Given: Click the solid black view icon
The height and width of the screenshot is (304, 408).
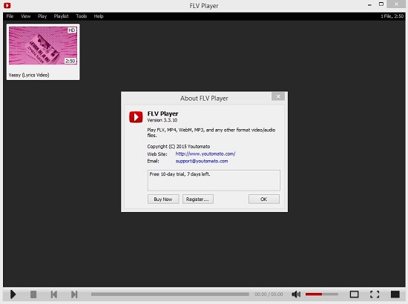Looking at the screenshot, I should click(395, 294).
